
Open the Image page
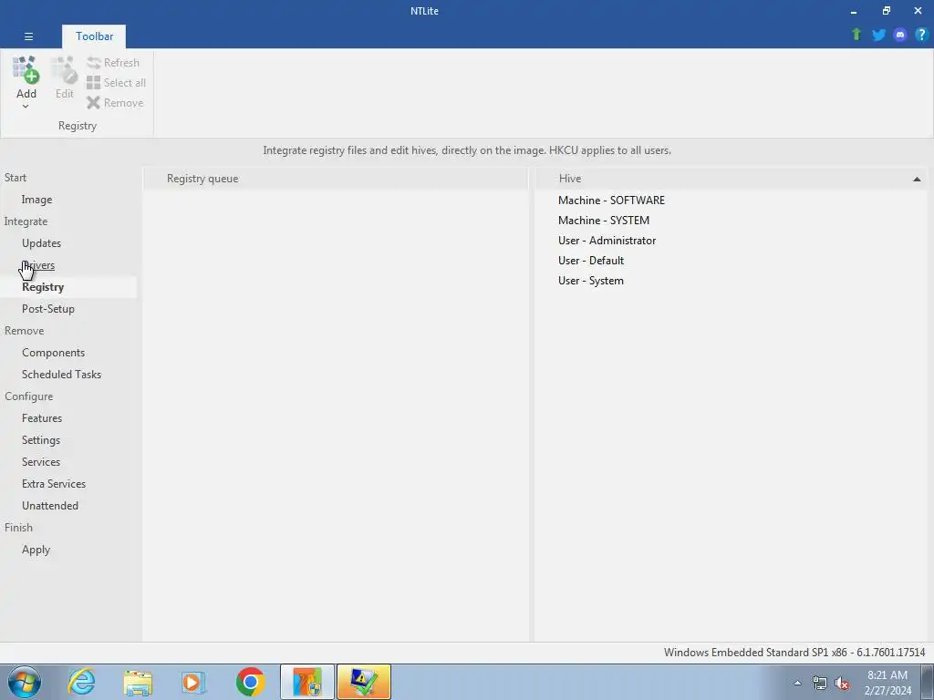pos(36,200)
